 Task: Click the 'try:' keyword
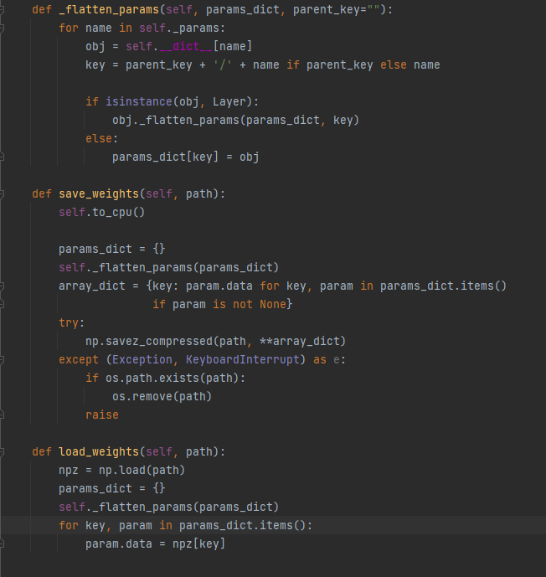(x=72, y=322)
